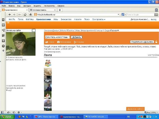Open the Знакомства link
Screen dimensions: 159x119
[66, 19]
